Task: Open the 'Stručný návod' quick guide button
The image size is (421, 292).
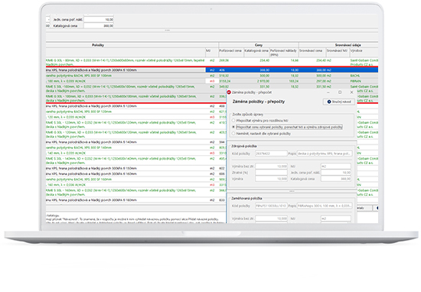Action: coord(339,102)
